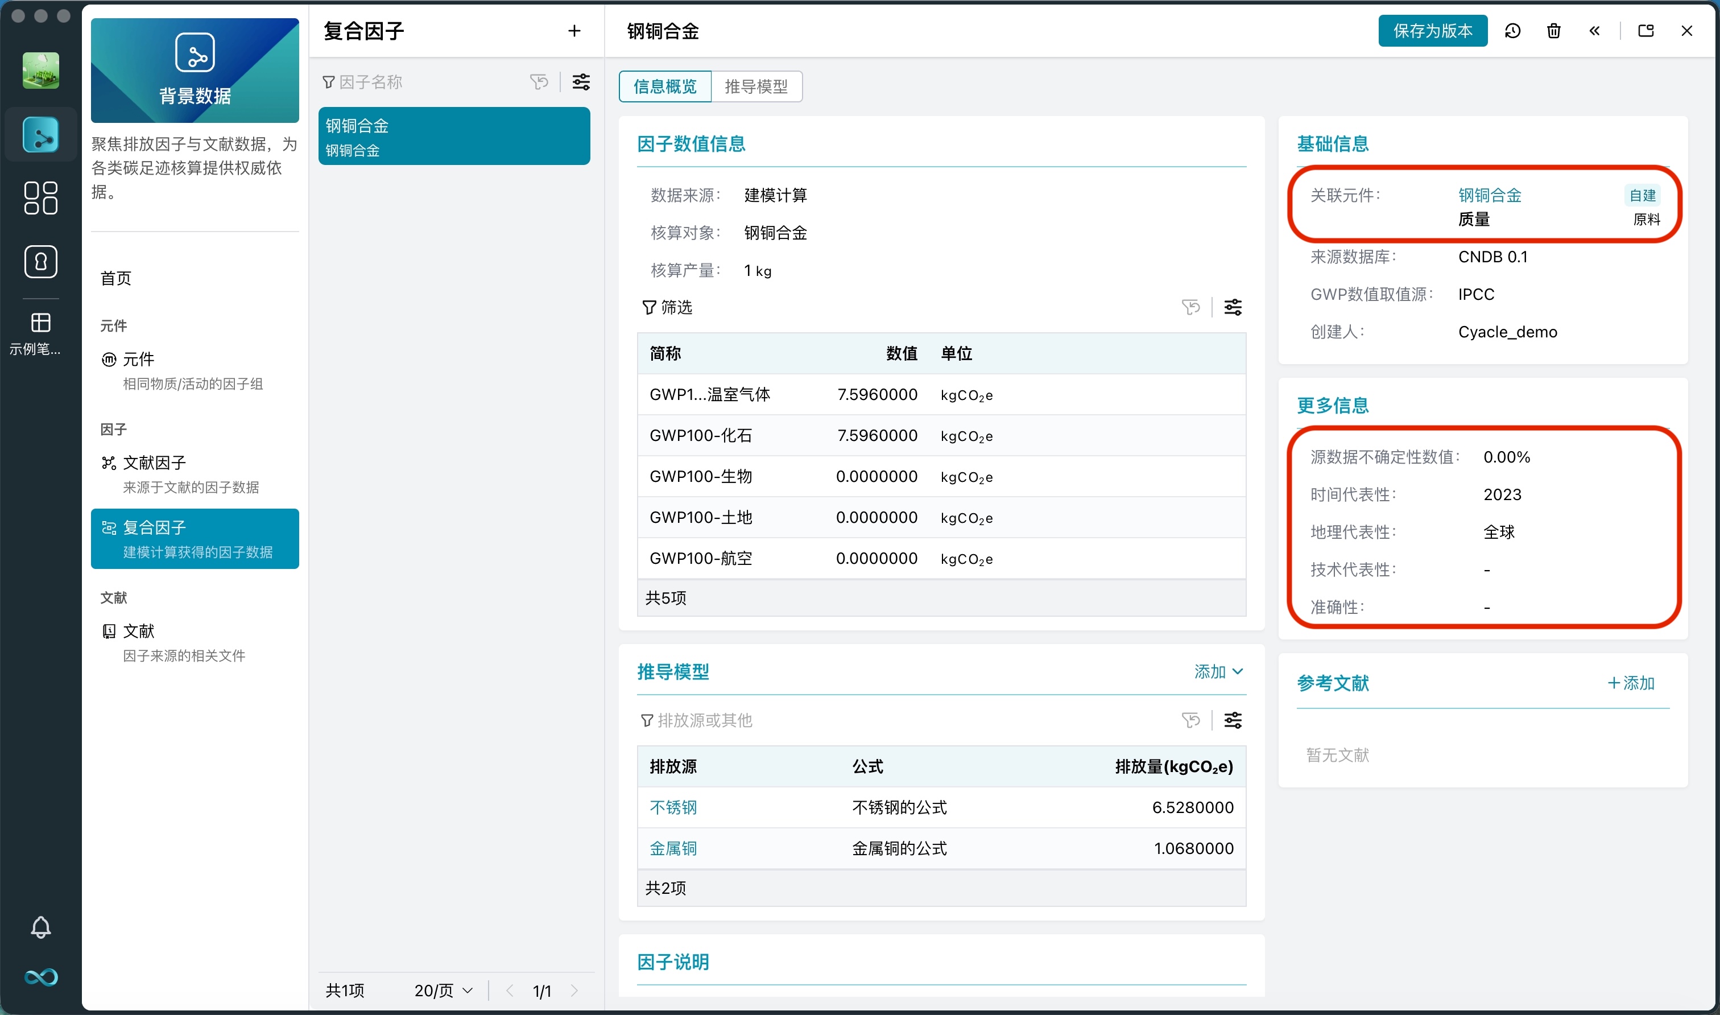Open the 不锈钢 emission source link
Viewport: 1720px width, 1015px height.
pos(673,807)
